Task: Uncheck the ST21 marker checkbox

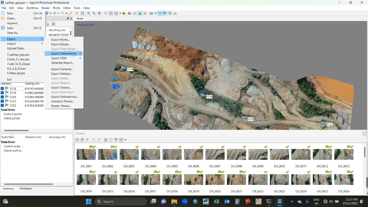Action: pos(2,101)
